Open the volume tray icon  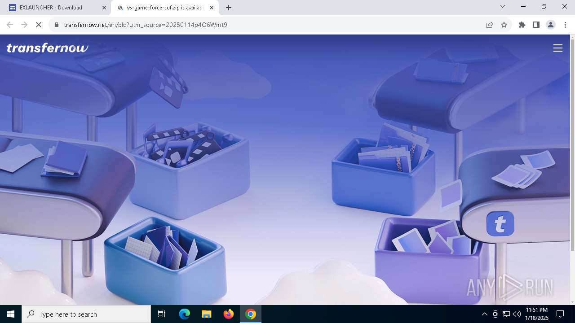[x=517, y=314]
